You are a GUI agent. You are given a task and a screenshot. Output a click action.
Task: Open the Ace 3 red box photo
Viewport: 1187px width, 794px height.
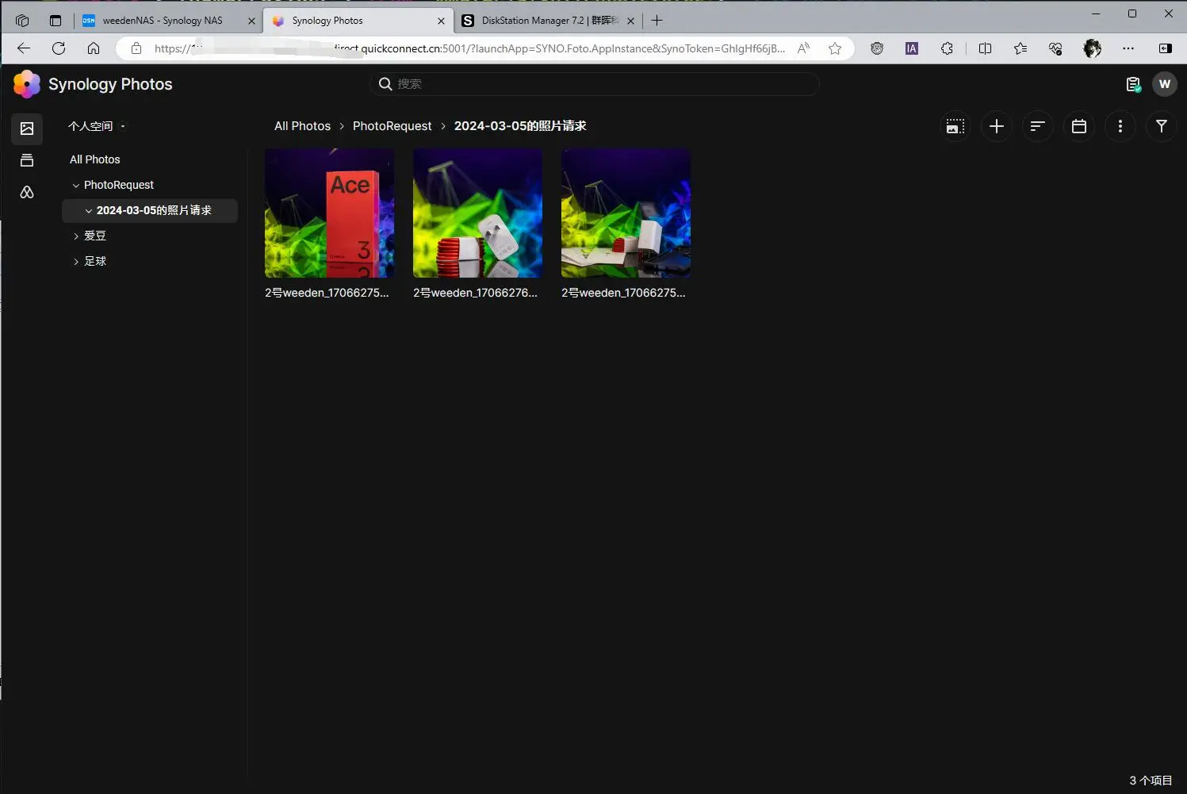point(329,213)
